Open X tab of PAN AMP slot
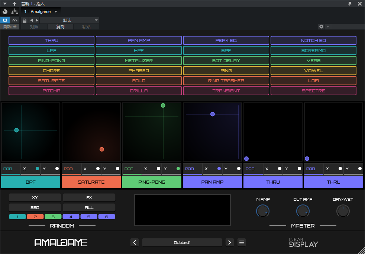This screenshot has width=365, height=254. point(212,169)
